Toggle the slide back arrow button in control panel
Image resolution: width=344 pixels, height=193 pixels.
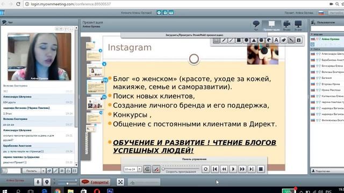[x=147, y=169]
